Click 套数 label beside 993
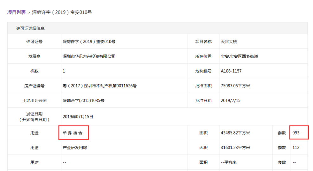313x171 pixels. point(282,133)
